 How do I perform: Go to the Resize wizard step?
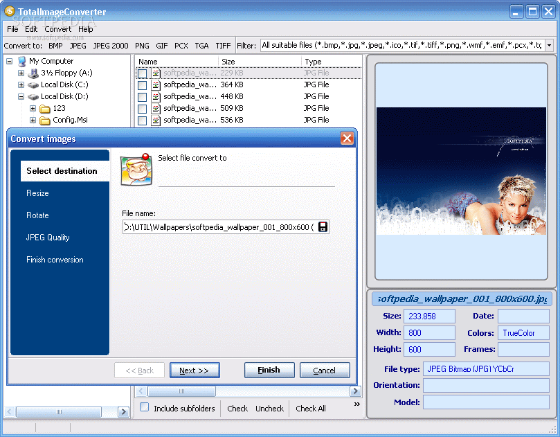click(x=37, y=193)
